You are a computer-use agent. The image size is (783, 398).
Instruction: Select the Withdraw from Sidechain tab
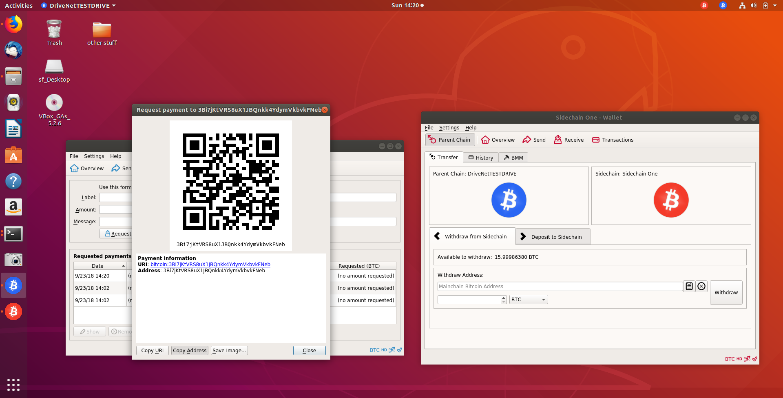point(472,236)
